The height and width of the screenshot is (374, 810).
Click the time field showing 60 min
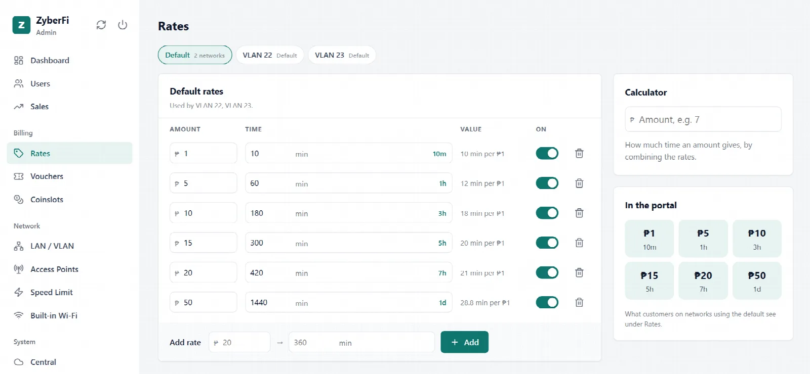pos(348,183)
